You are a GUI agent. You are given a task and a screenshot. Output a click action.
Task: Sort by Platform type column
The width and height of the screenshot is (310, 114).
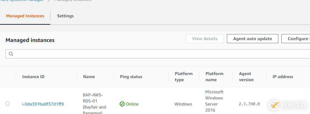click(184, 77)
